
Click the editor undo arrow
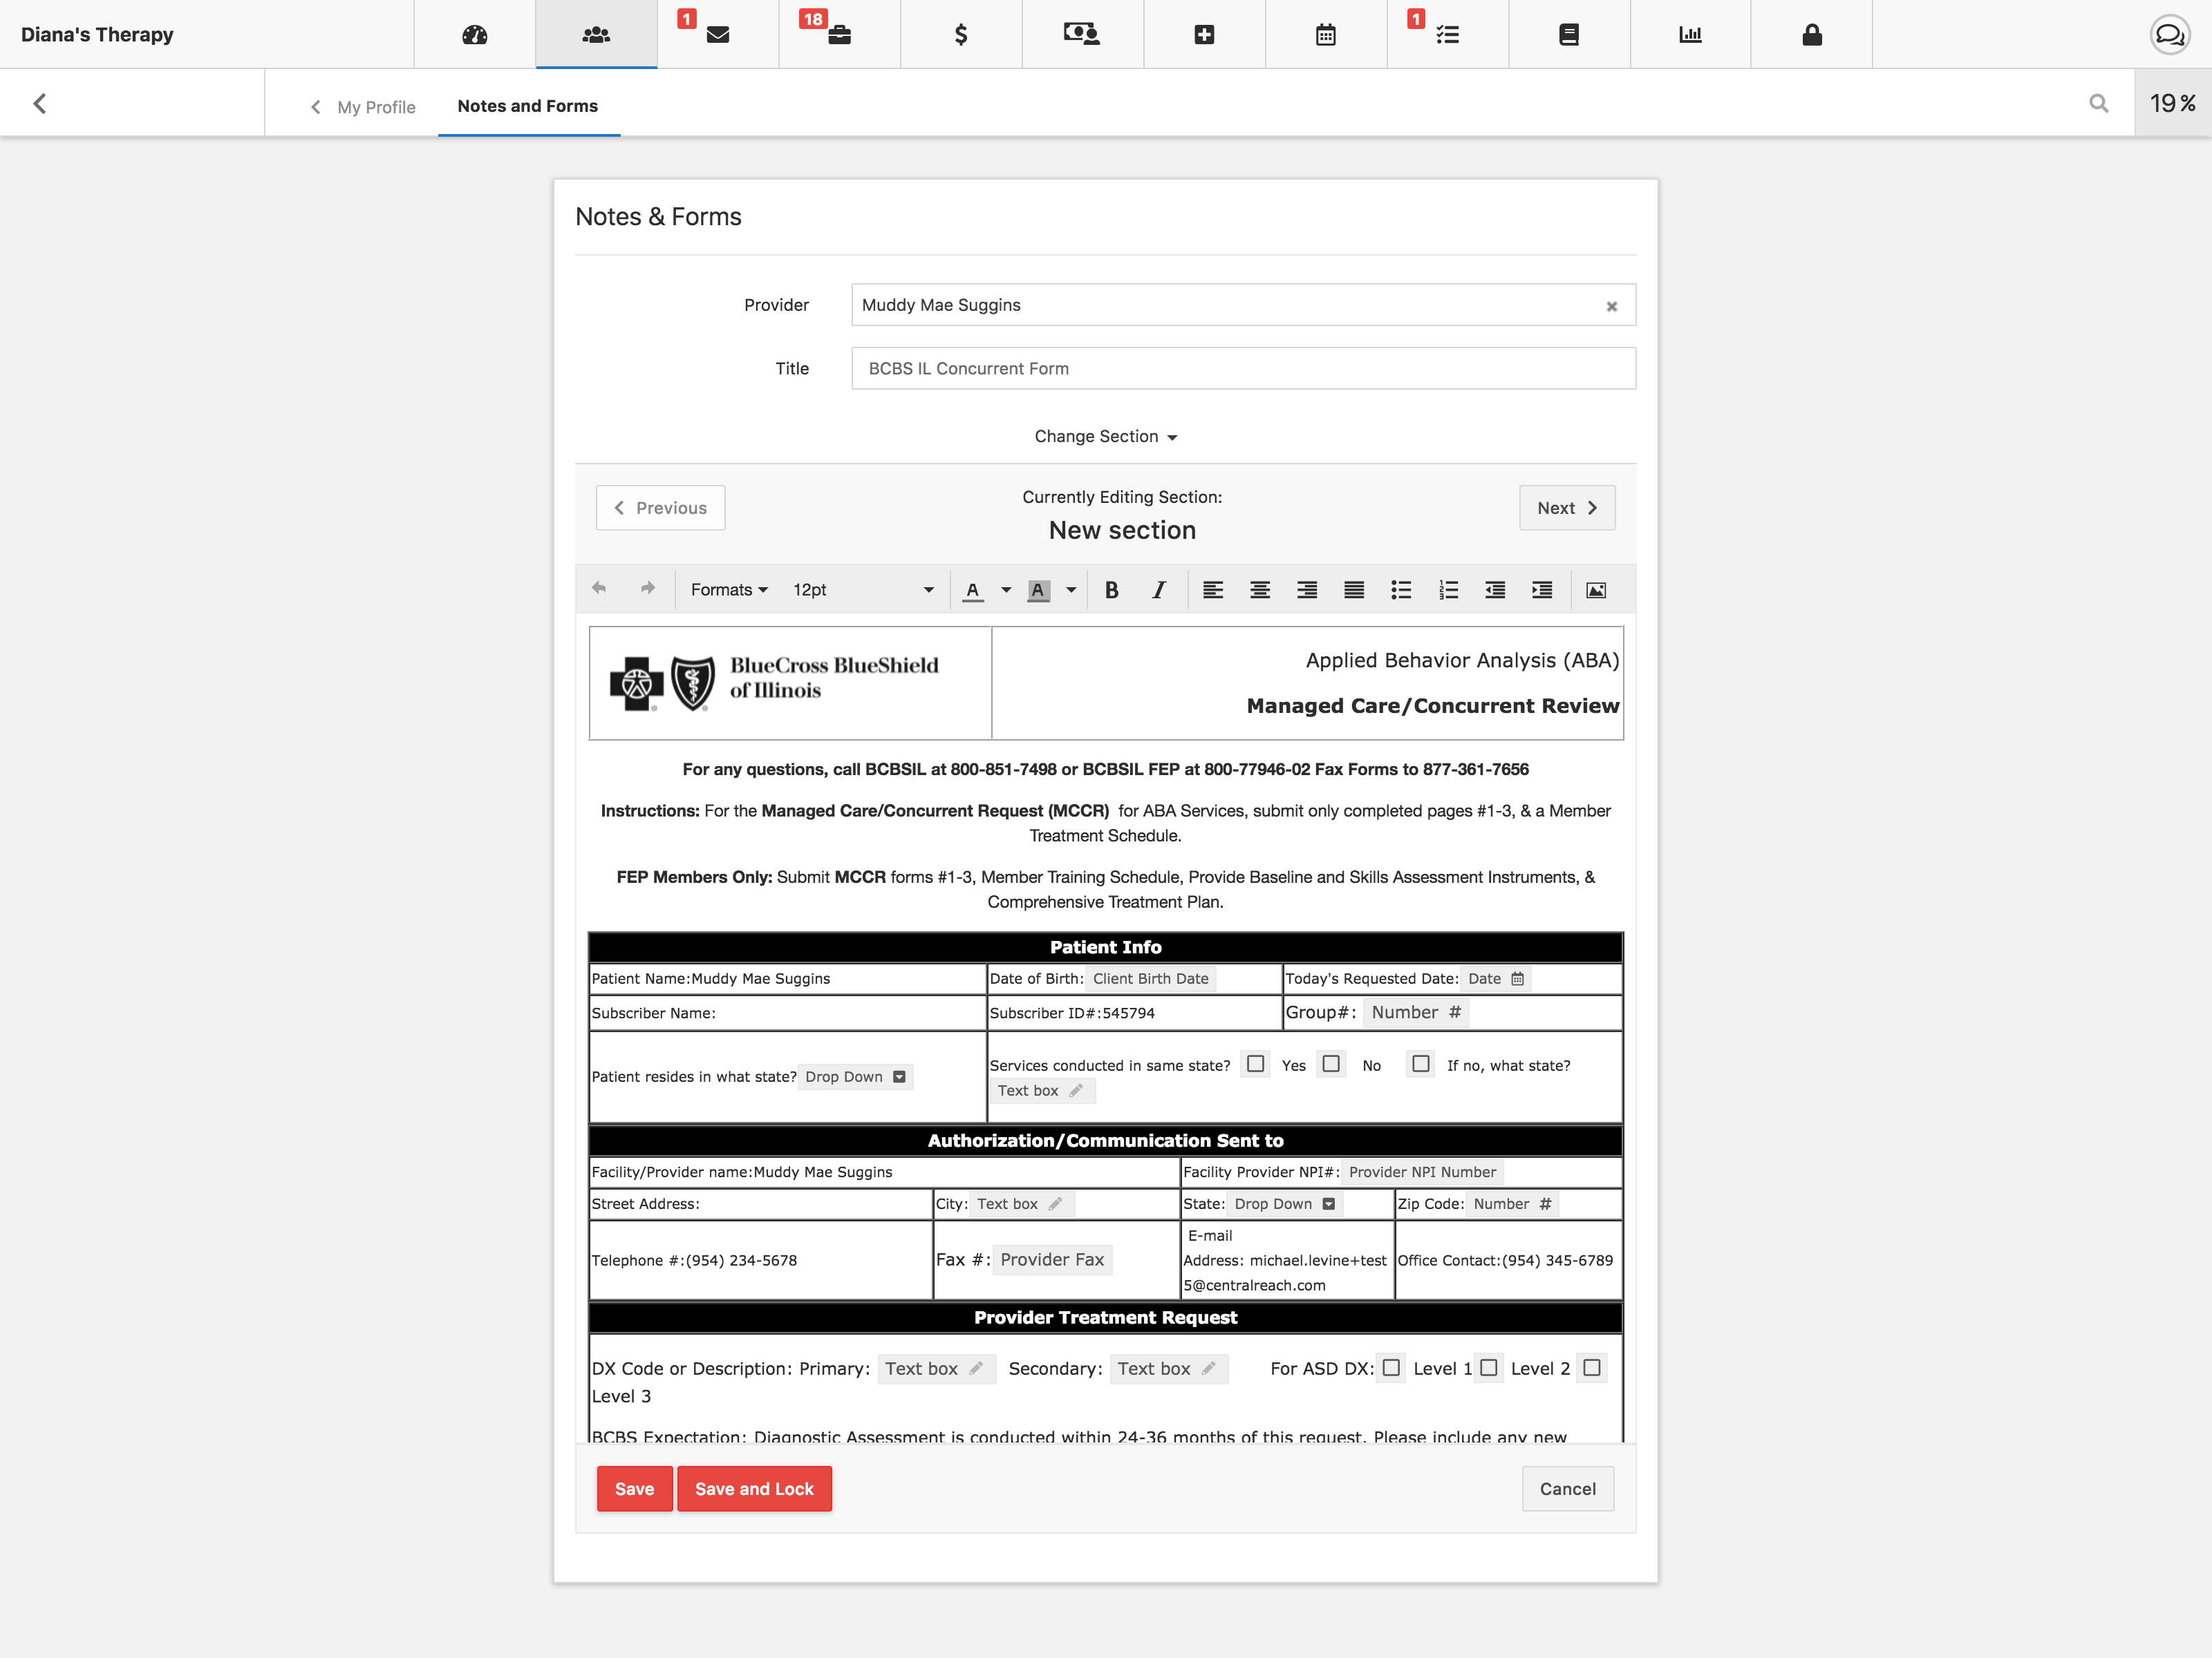click(x=599, y=589)
